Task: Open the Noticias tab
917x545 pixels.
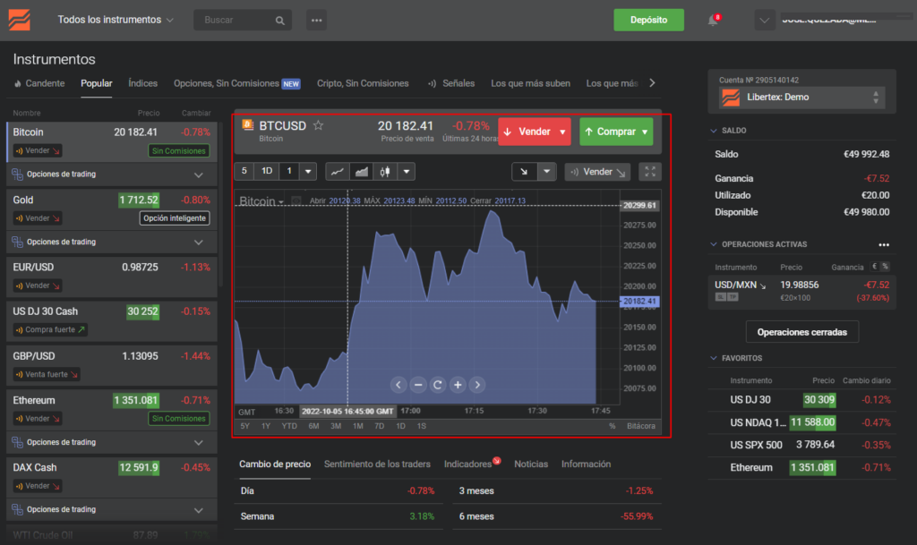Action: pos(531,464)
